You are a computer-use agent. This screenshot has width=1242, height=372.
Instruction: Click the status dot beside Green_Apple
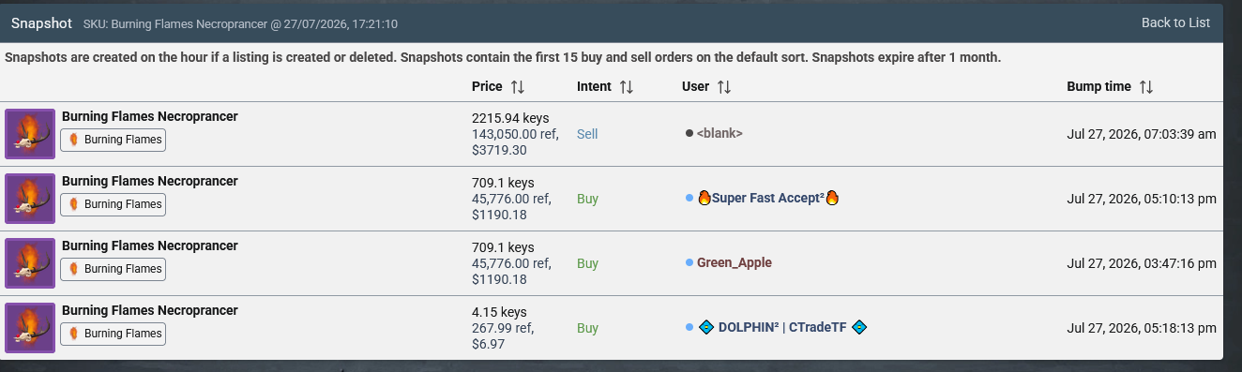[689, 263]
